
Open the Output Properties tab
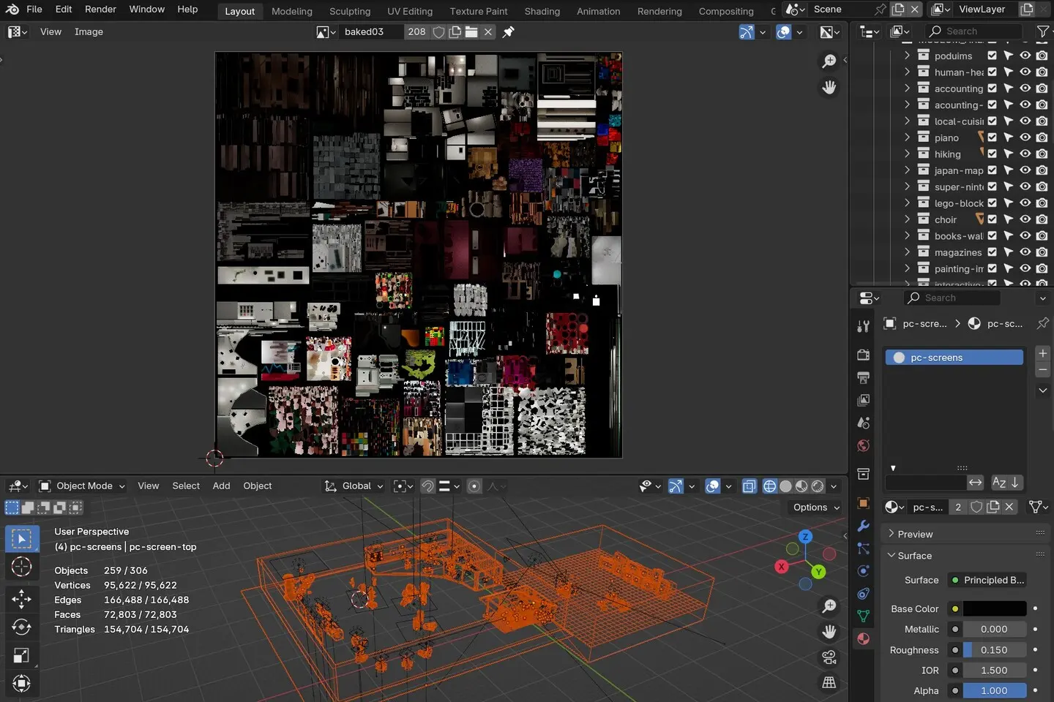863,377
